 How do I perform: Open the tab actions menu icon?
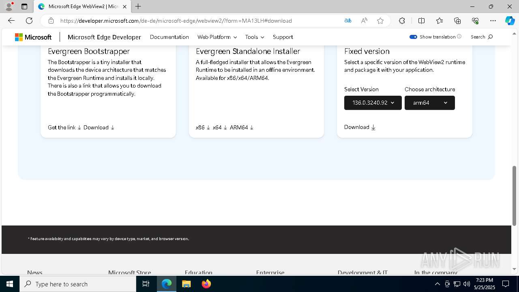pyautogui.click(x=24, y=6)
